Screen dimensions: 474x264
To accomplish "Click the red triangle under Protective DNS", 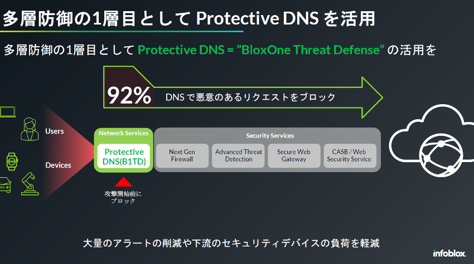I will (x=123, y=182).
